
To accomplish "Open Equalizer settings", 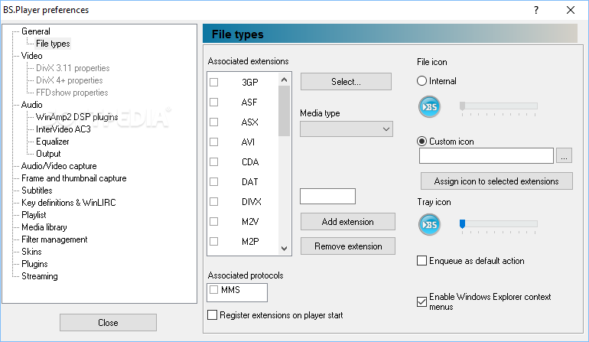I will point(53,142).
